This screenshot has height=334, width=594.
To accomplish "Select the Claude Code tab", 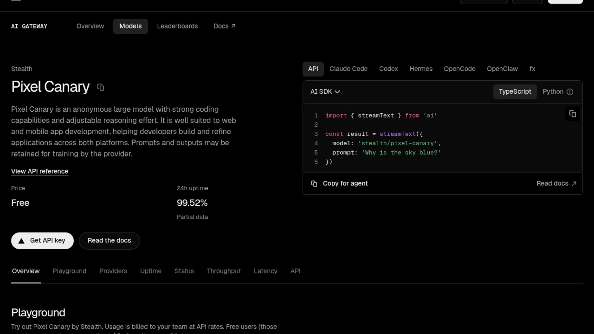I will 348,69.
